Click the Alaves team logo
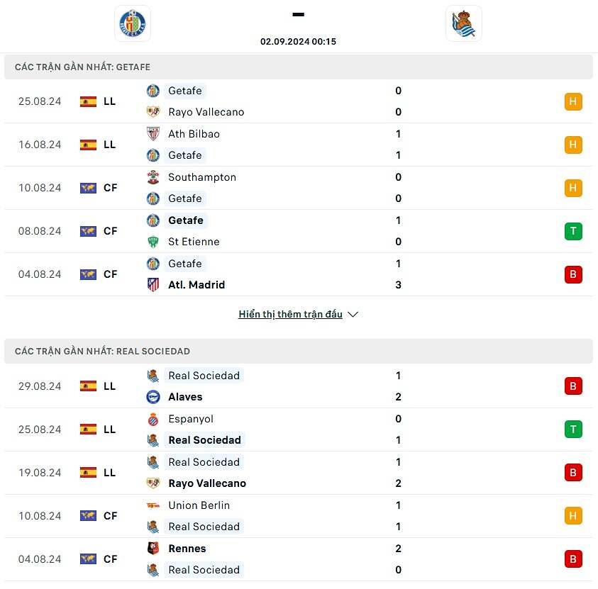The height and width of the screenshot is (589, 598). [x=153, y=397]
